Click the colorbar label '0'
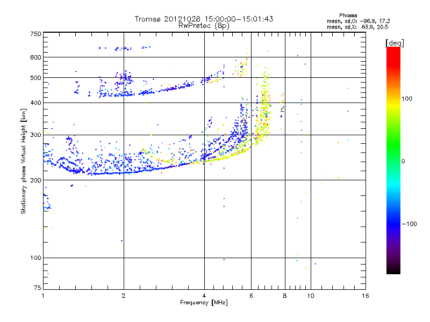This screenshot has height=322, width=430. tap(403, 162)
